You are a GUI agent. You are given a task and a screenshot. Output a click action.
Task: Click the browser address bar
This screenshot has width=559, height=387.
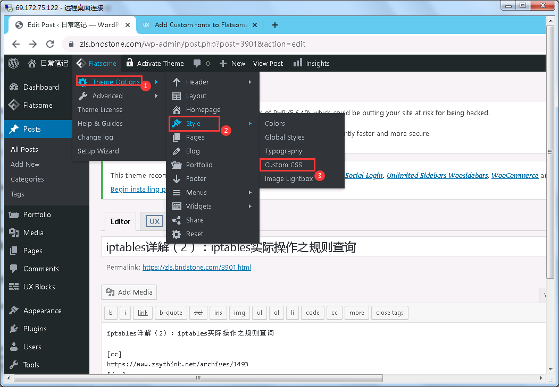point(305,44)
